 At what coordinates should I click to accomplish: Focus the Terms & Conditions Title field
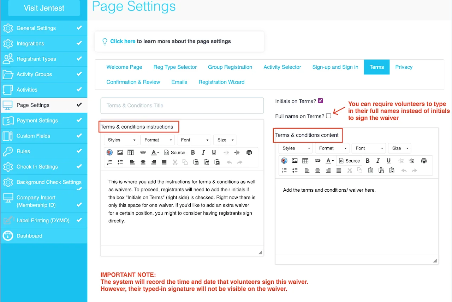pyautogui.click(x=182, y=105)
